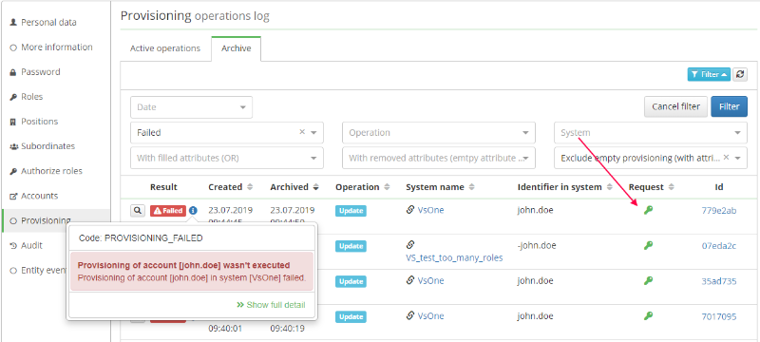Open VsOne link in 35ad735 row
760x342 pixels.
tap(431, 280)
